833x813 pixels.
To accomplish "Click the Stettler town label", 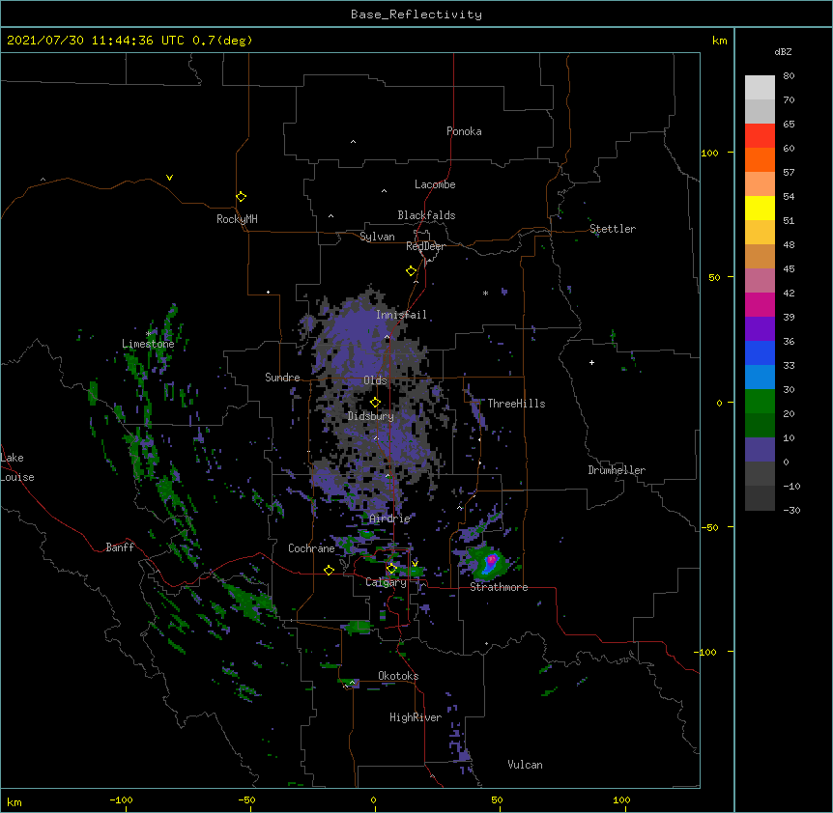I will coord(612,229).
